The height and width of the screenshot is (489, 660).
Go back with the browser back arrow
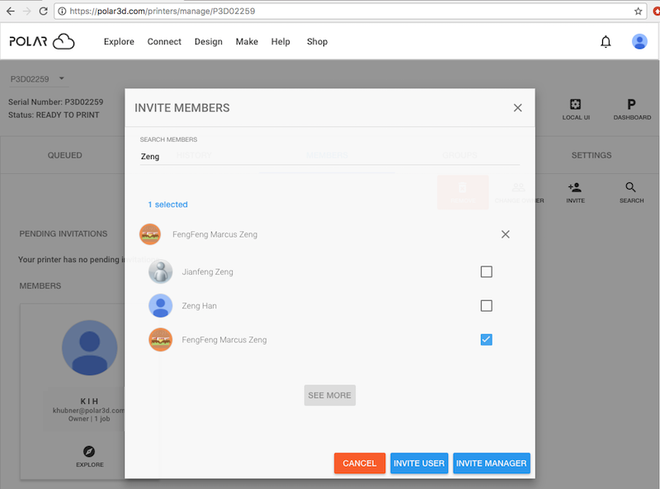[11, 11]
